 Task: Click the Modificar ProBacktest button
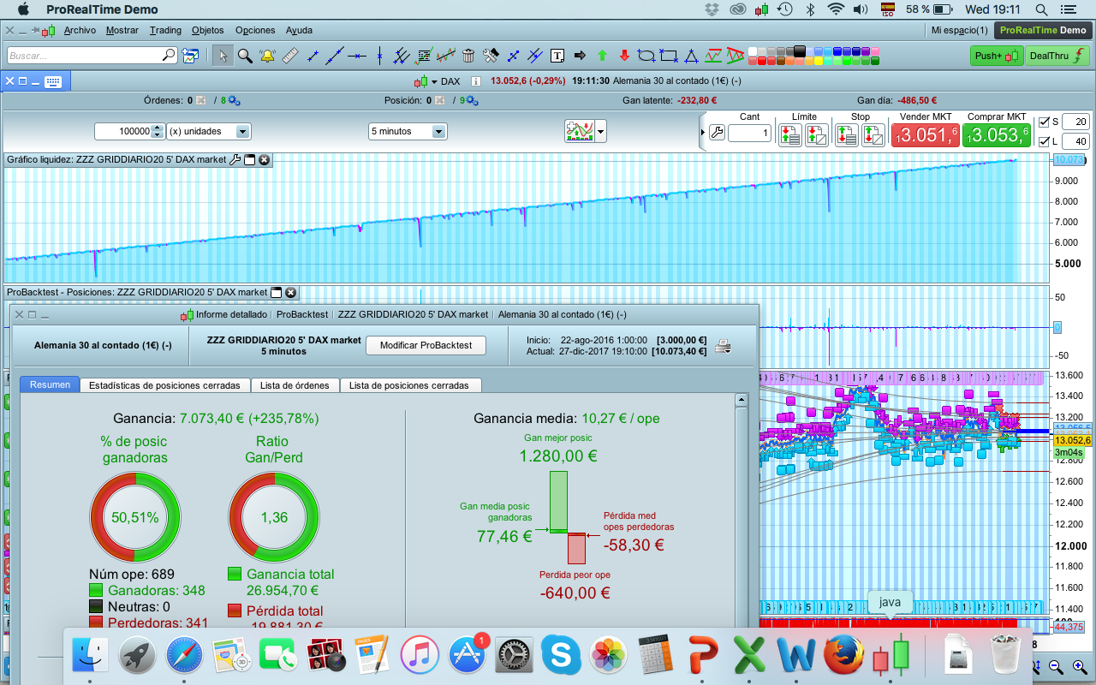[x=426, y=345]
